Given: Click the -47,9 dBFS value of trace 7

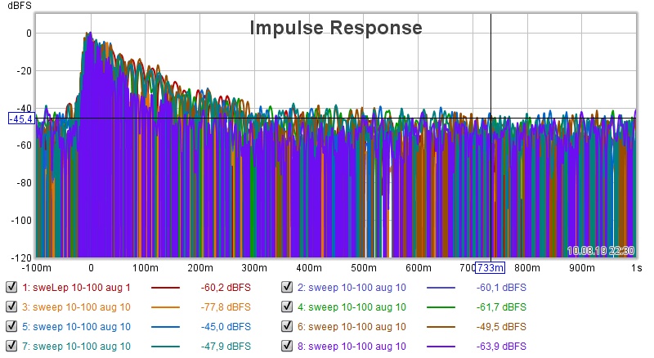Looking at the screenshot, I should click(x=226, y=347).
